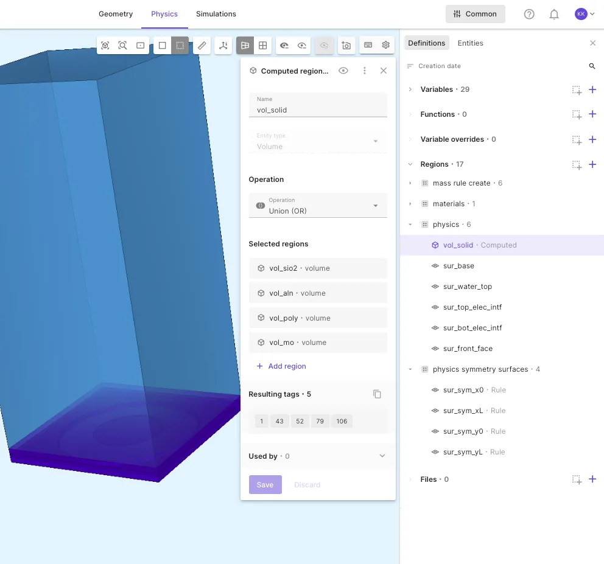
Task: Collapse the physics group
Action: click(x=410, y=225)
